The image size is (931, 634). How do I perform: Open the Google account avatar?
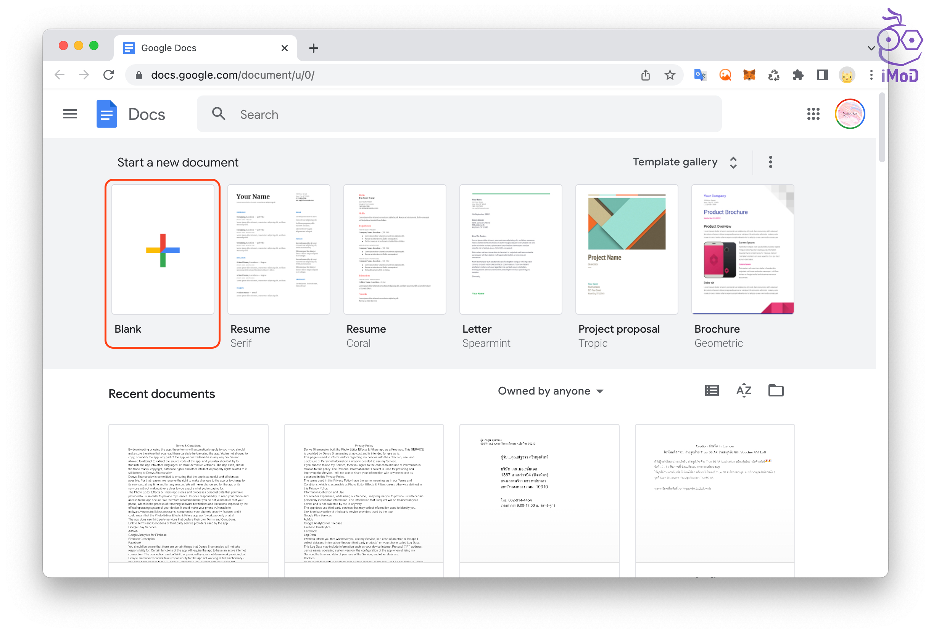pyautogui.click(x=849, y=114)
